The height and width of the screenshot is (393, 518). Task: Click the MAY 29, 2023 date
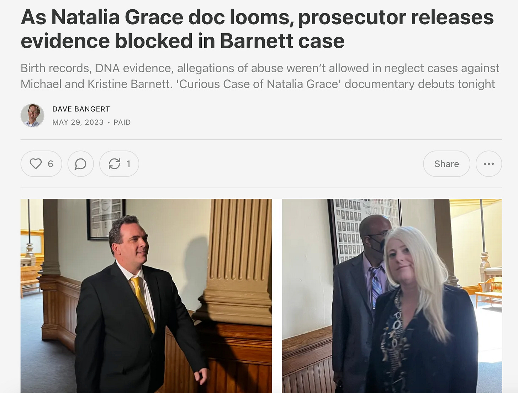[x=78, y=122]
